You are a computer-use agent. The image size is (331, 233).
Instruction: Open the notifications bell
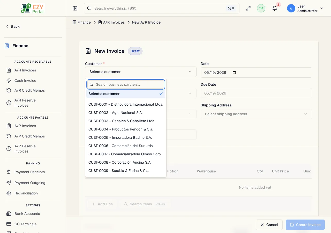pyautogui.click(x=275, y=8)
